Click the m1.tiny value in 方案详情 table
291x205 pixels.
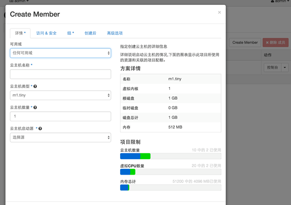[x=175, y=79]
